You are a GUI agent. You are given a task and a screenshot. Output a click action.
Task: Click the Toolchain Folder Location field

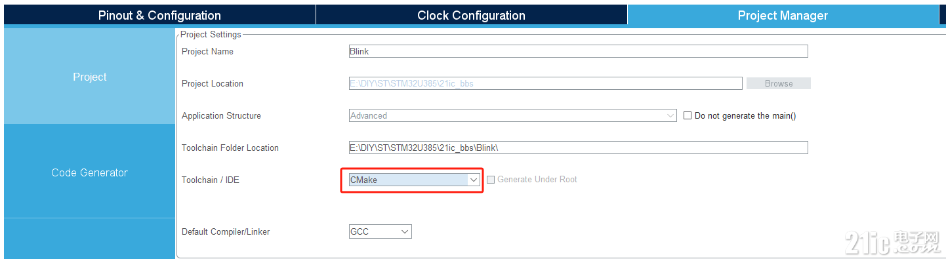[x=578, y=148]
